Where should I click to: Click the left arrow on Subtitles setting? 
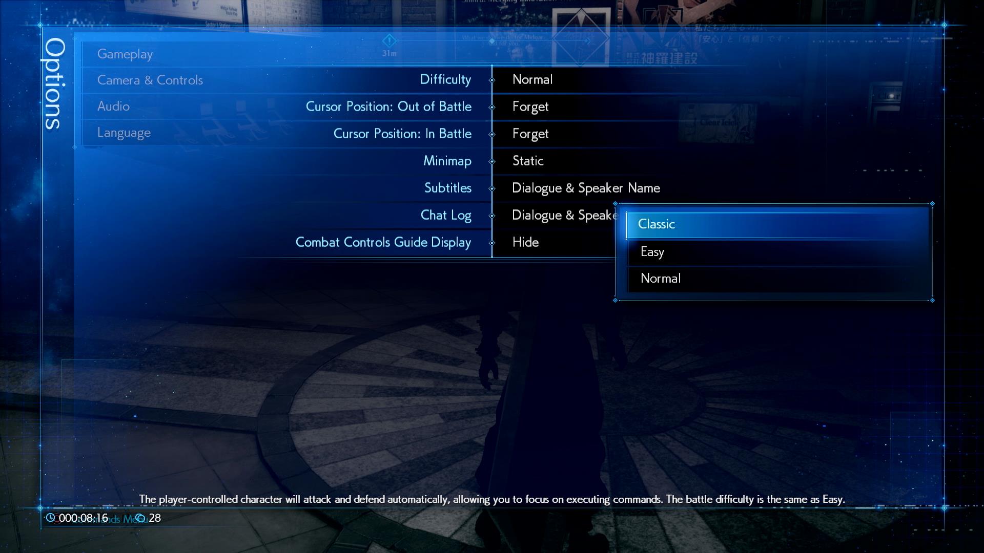click(490, 188)
